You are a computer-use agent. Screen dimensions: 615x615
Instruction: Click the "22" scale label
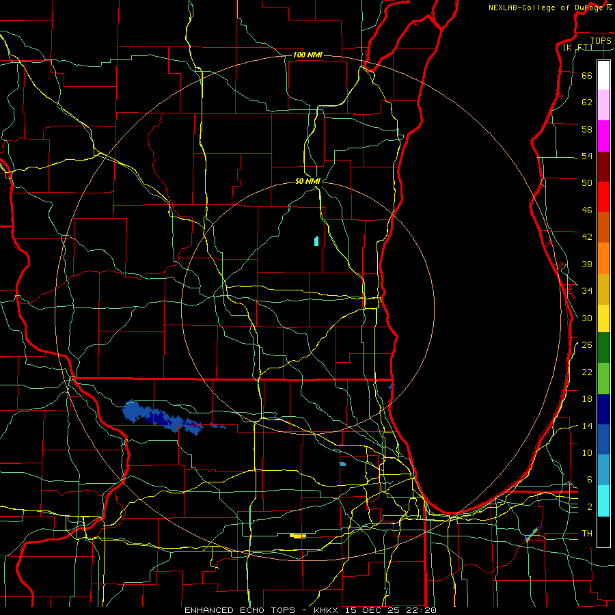click(x=587, y=372)
